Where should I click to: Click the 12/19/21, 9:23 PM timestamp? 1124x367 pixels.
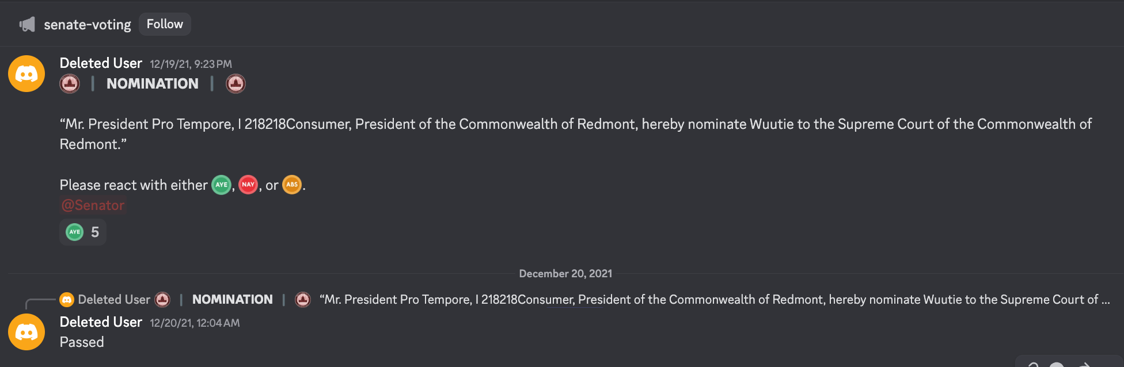(x=191, y=64)
